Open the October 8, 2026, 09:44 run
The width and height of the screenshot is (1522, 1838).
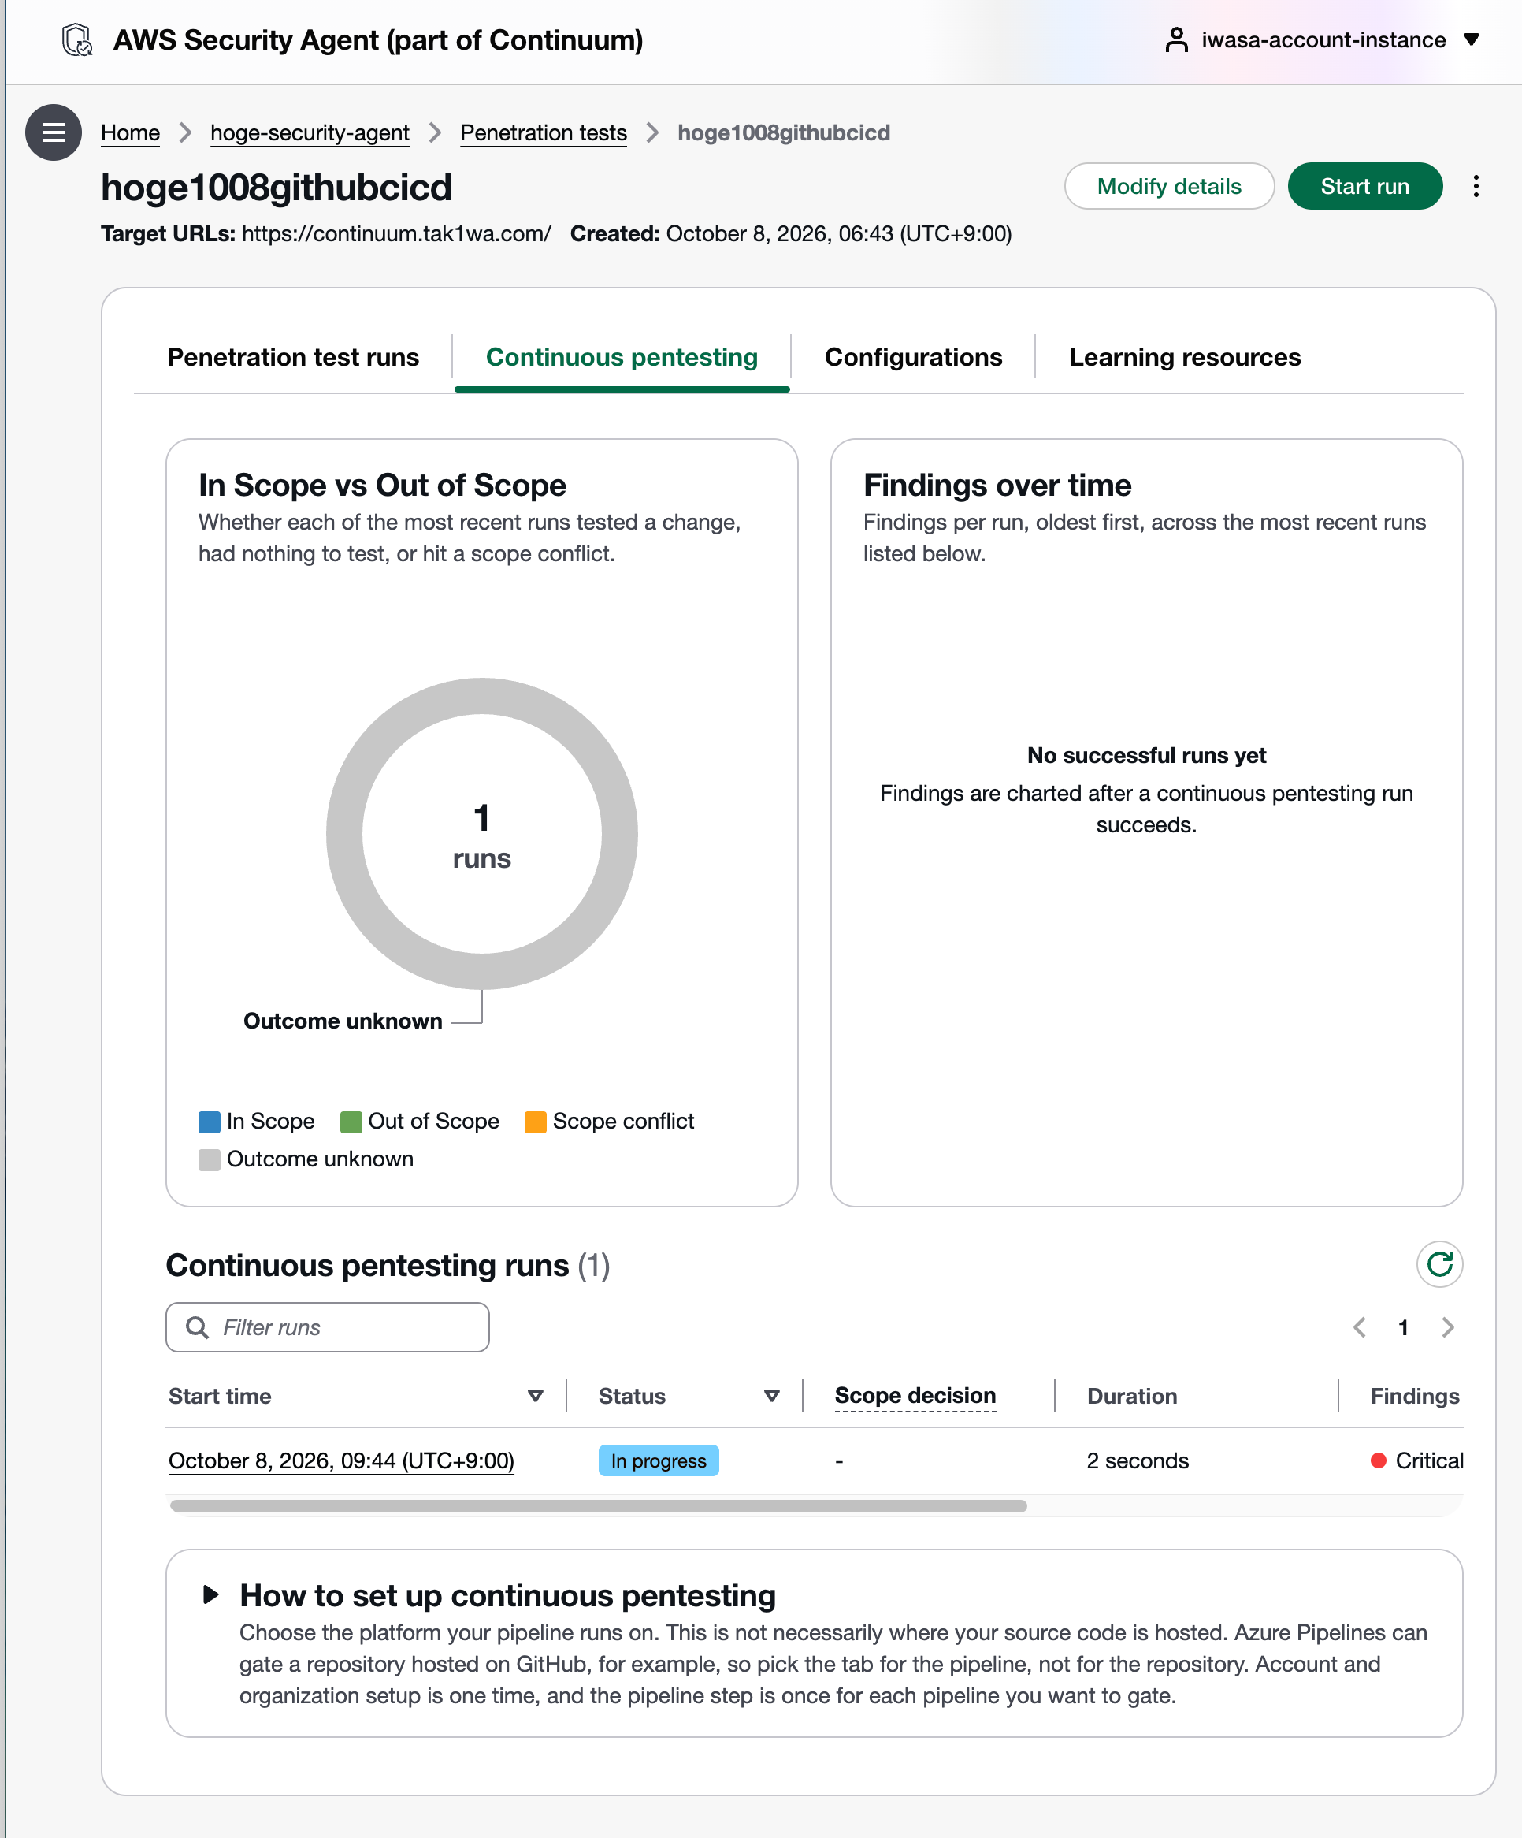point(341,1460)
